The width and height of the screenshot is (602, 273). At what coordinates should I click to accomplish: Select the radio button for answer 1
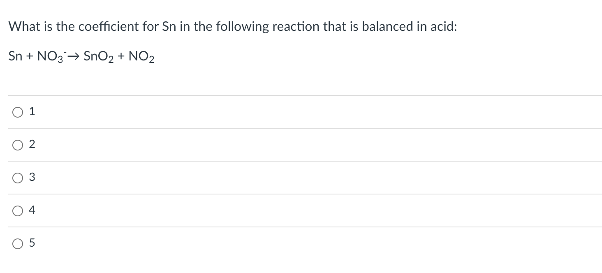point(17,111)
